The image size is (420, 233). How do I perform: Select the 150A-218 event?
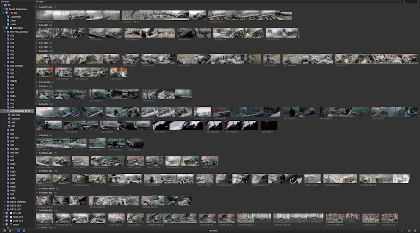[x=18, y=217]
